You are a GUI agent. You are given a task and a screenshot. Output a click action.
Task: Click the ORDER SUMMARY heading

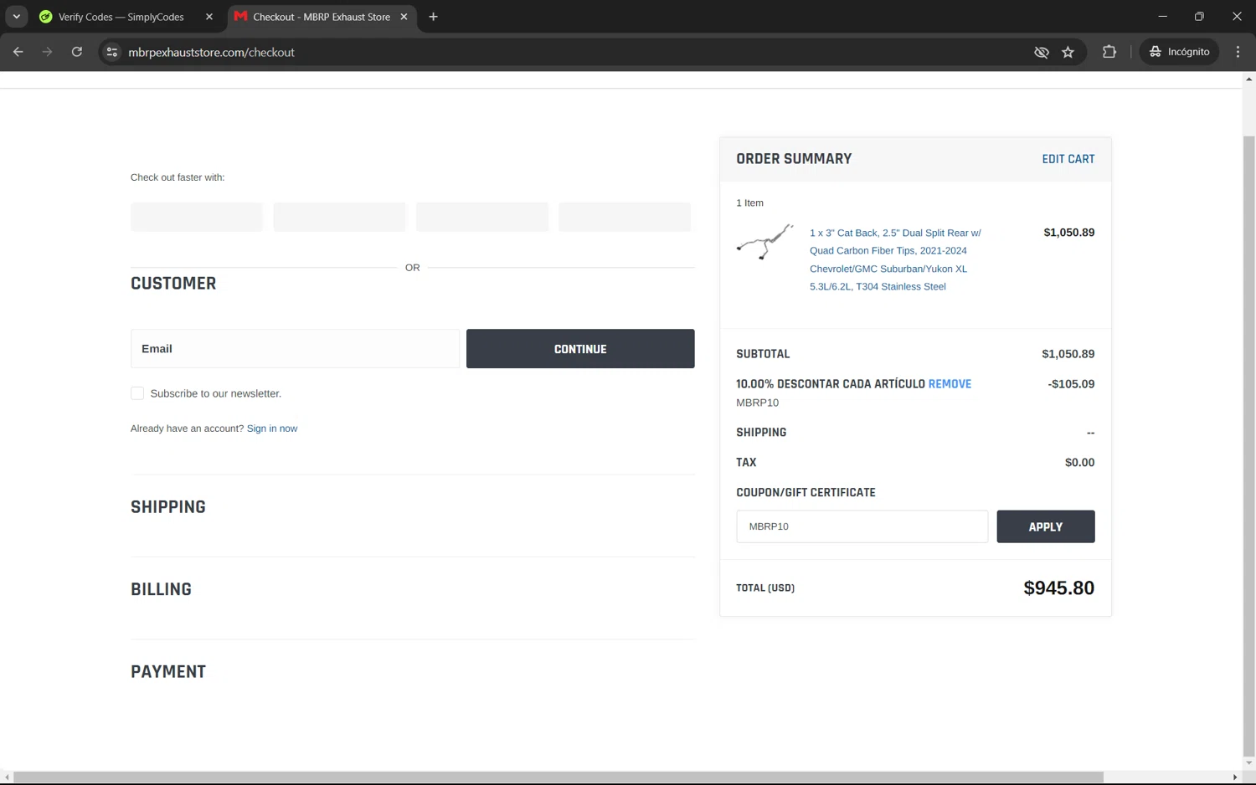[x=794, y=159]
